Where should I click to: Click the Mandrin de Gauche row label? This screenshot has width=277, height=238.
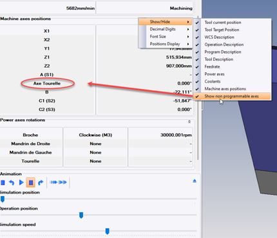[x=30, y=152]
